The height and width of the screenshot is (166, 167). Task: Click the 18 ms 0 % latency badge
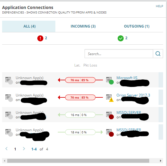pyautogui.click(x=80, y=132)
